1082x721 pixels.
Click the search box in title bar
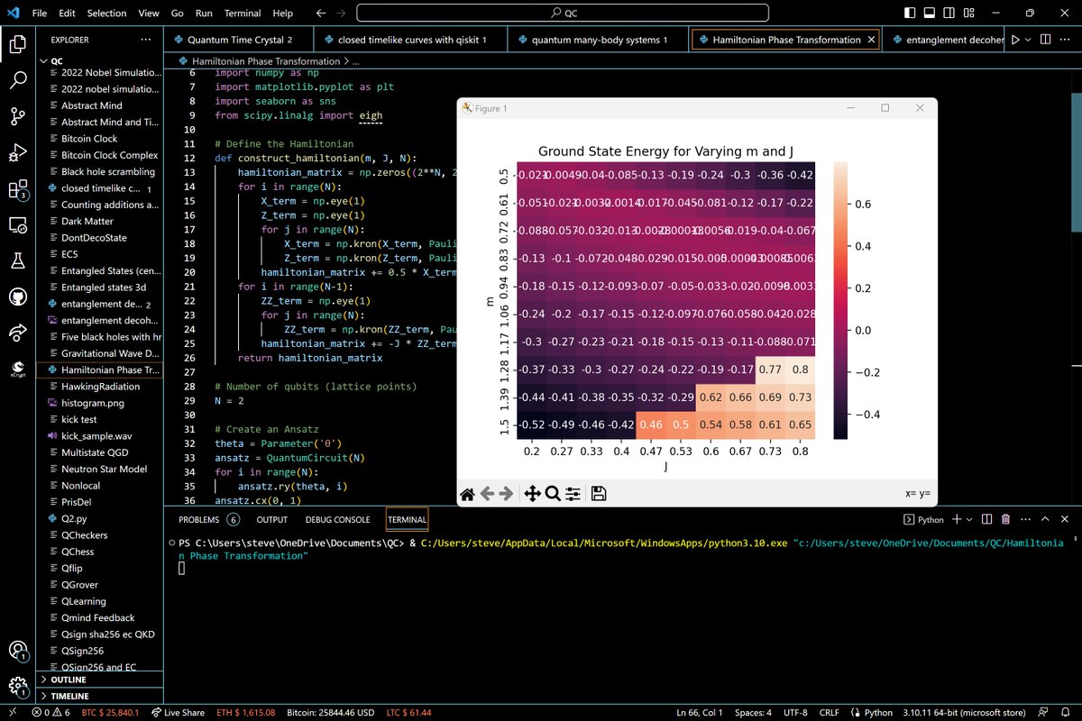(x=564, y=14)
